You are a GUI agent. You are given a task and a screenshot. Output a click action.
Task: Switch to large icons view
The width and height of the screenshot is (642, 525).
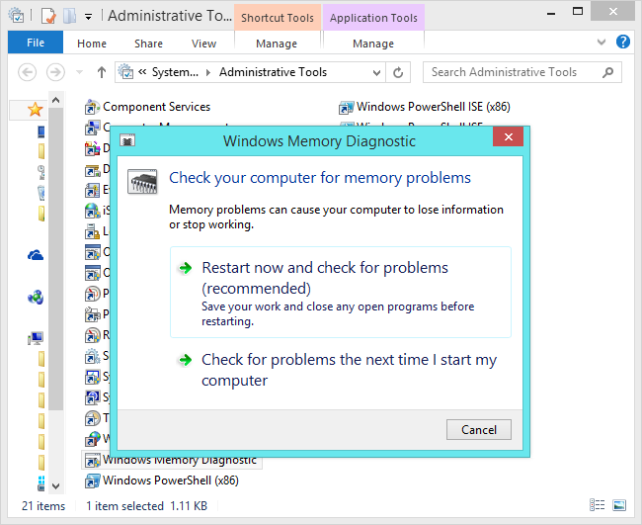[618, 505]
